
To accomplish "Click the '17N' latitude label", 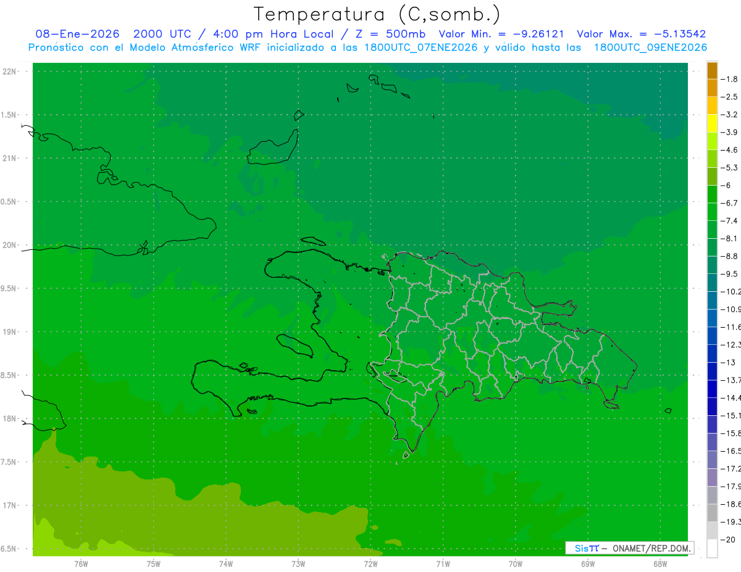I will point(9,505).
